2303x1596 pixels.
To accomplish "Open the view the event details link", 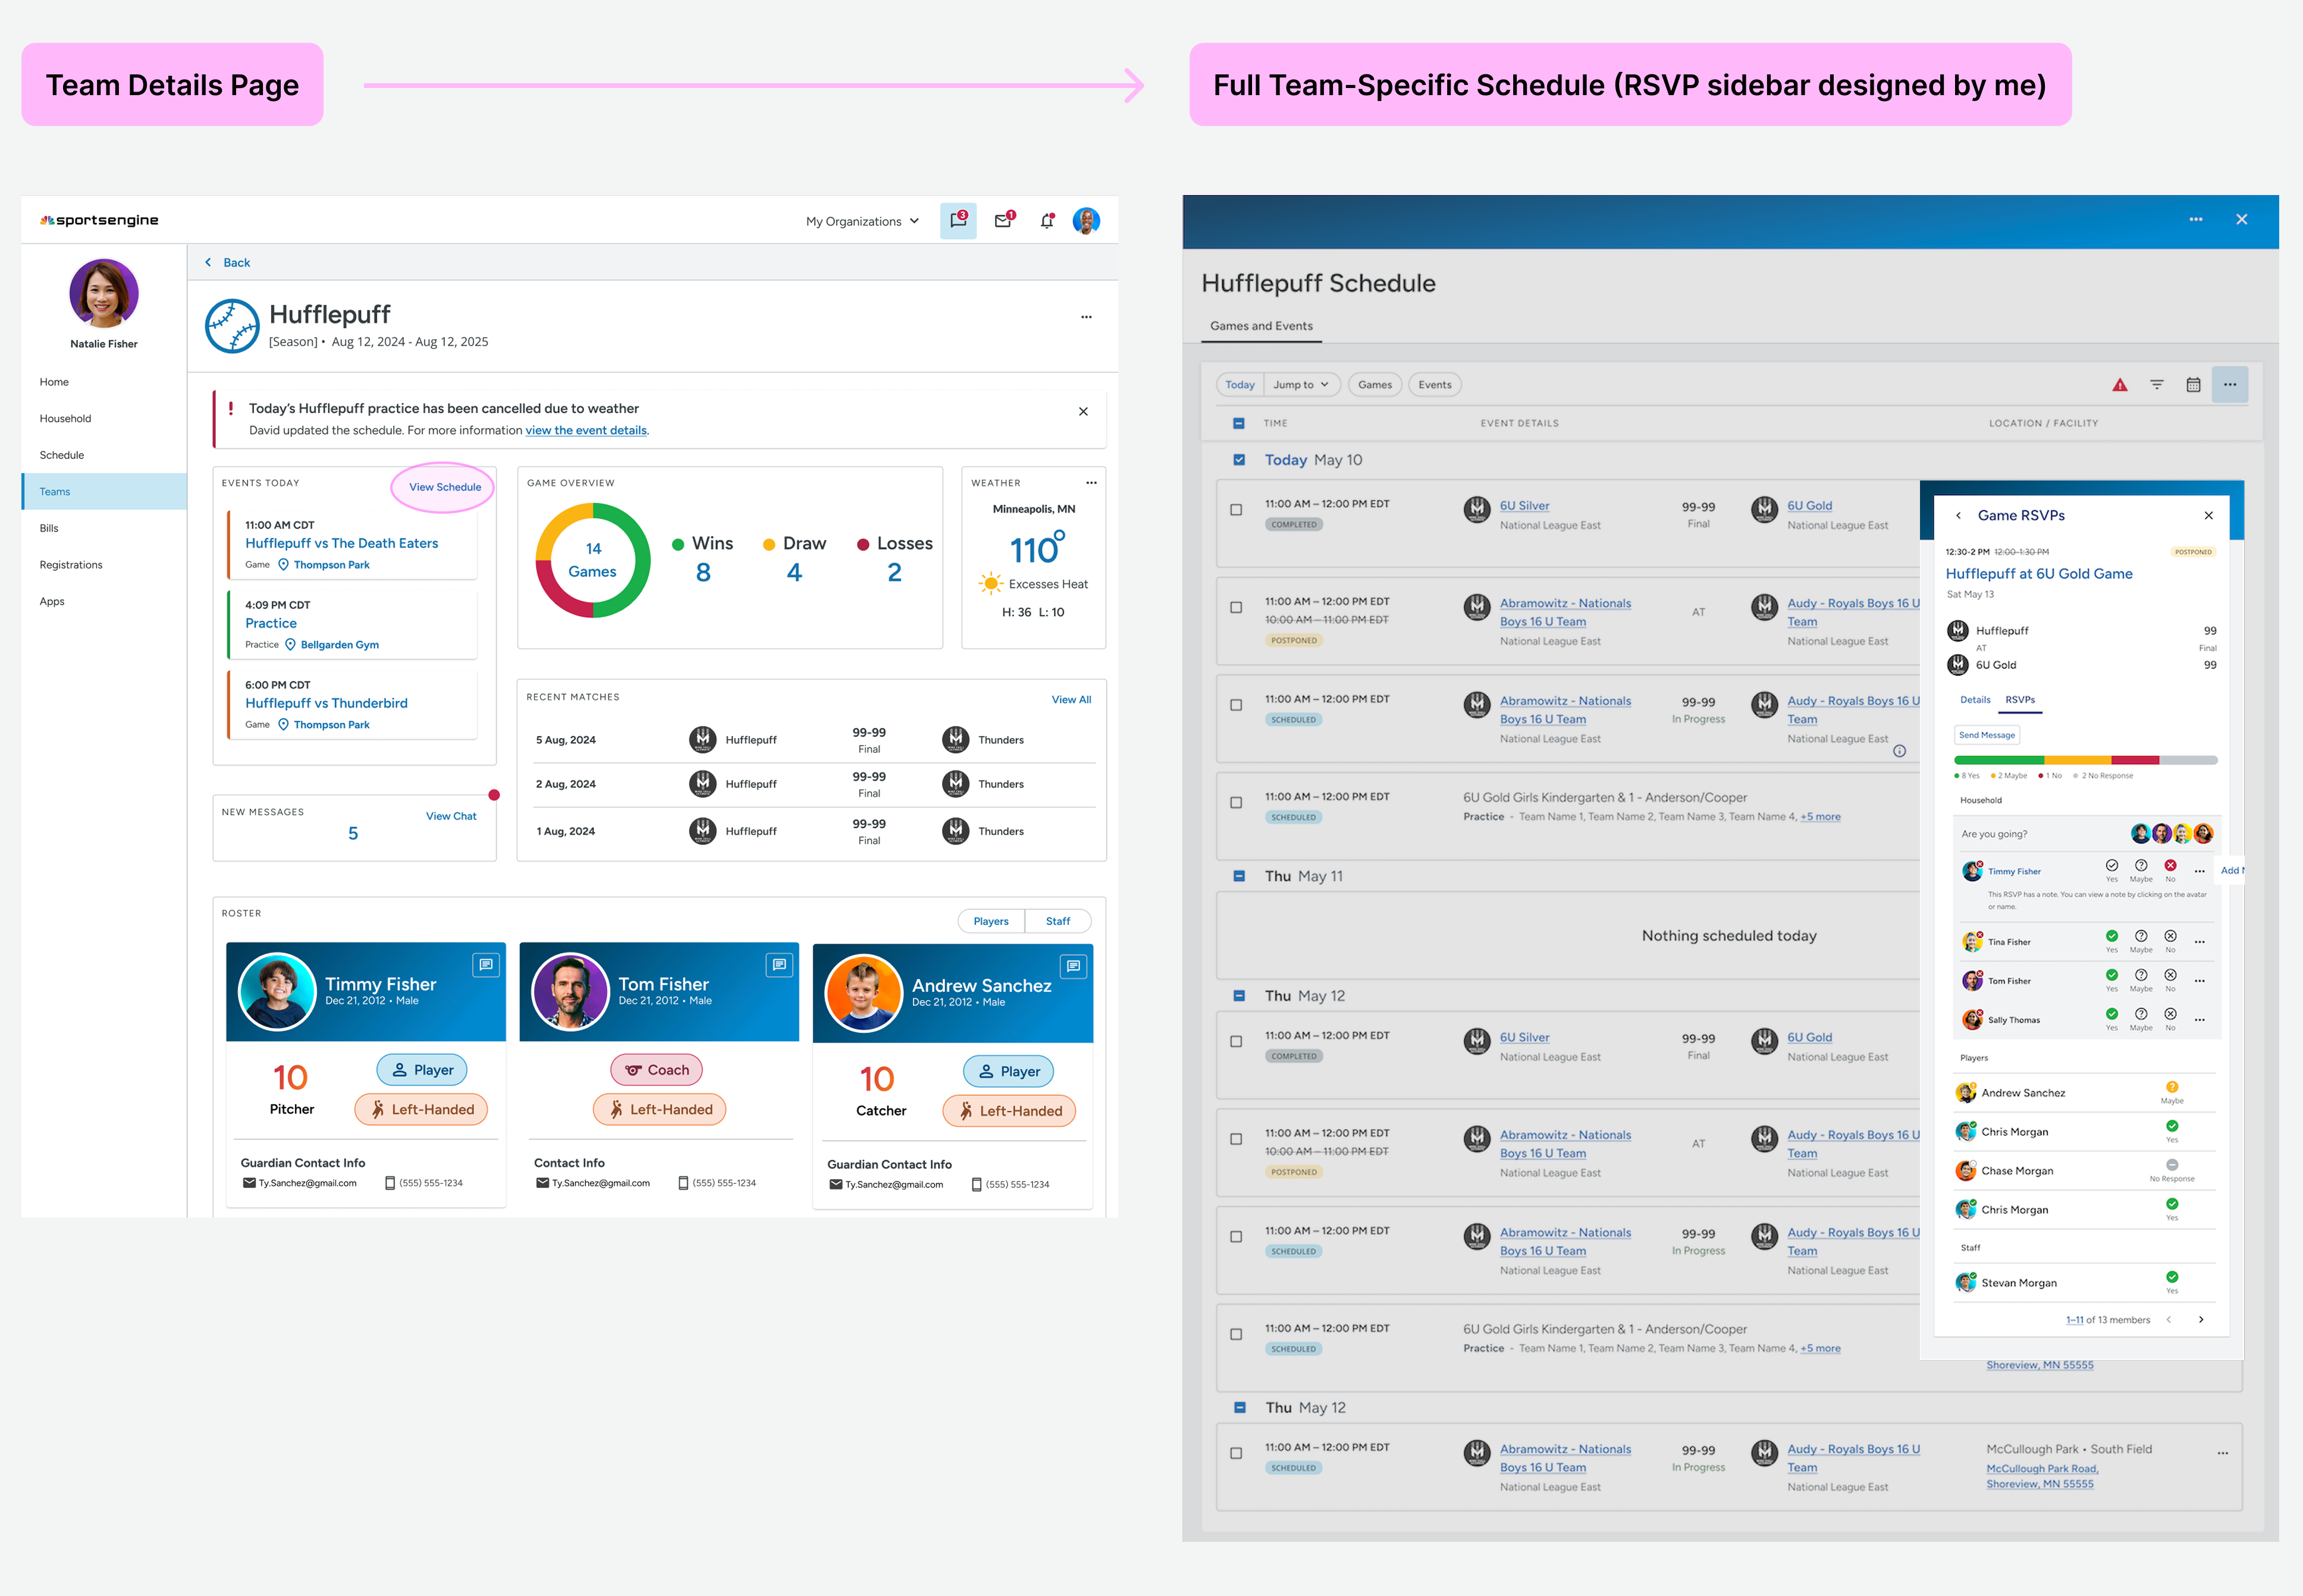I will (x=586, y=431).
